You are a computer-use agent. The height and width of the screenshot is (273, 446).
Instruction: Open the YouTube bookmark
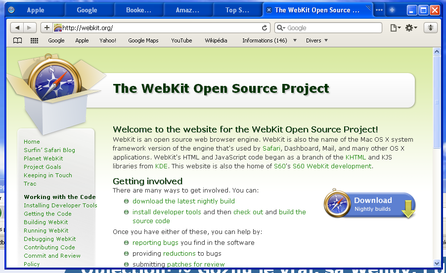(x=181, y=40)
